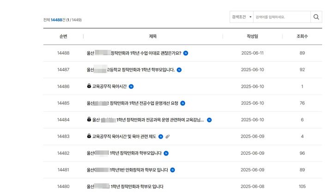Click the 조회수 column header
This screenshot has height=193, width=332.
(x=302, y=36)
